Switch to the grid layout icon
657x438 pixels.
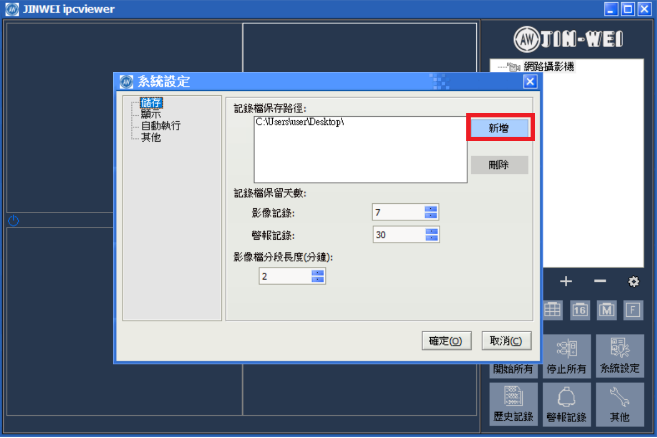(x=552, y=310)
